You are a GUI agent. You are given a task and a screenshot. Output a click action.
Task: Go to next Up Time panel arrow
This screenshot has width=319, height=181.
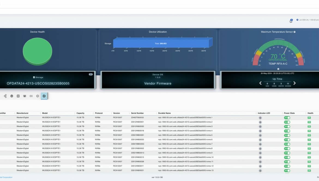point(294,83)
